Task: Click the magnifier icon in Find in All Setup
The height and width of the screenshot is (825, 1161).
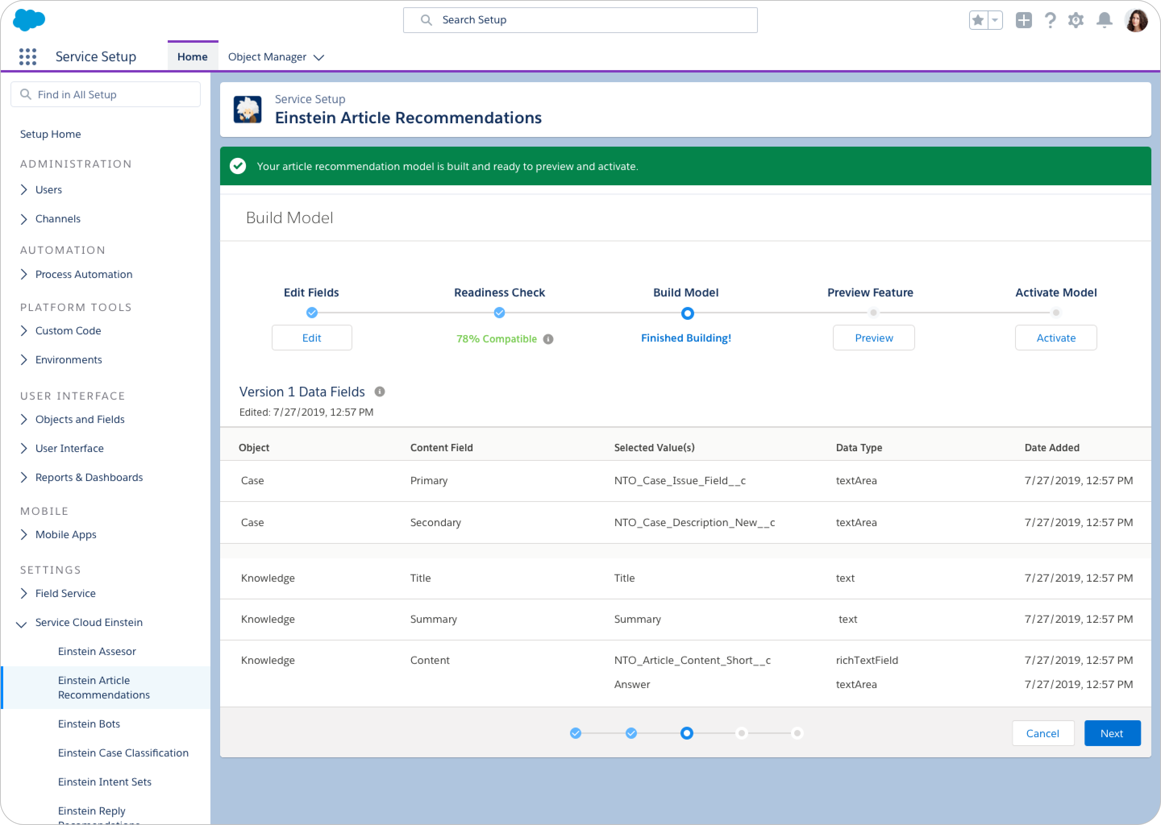Action: click(25, 95)
